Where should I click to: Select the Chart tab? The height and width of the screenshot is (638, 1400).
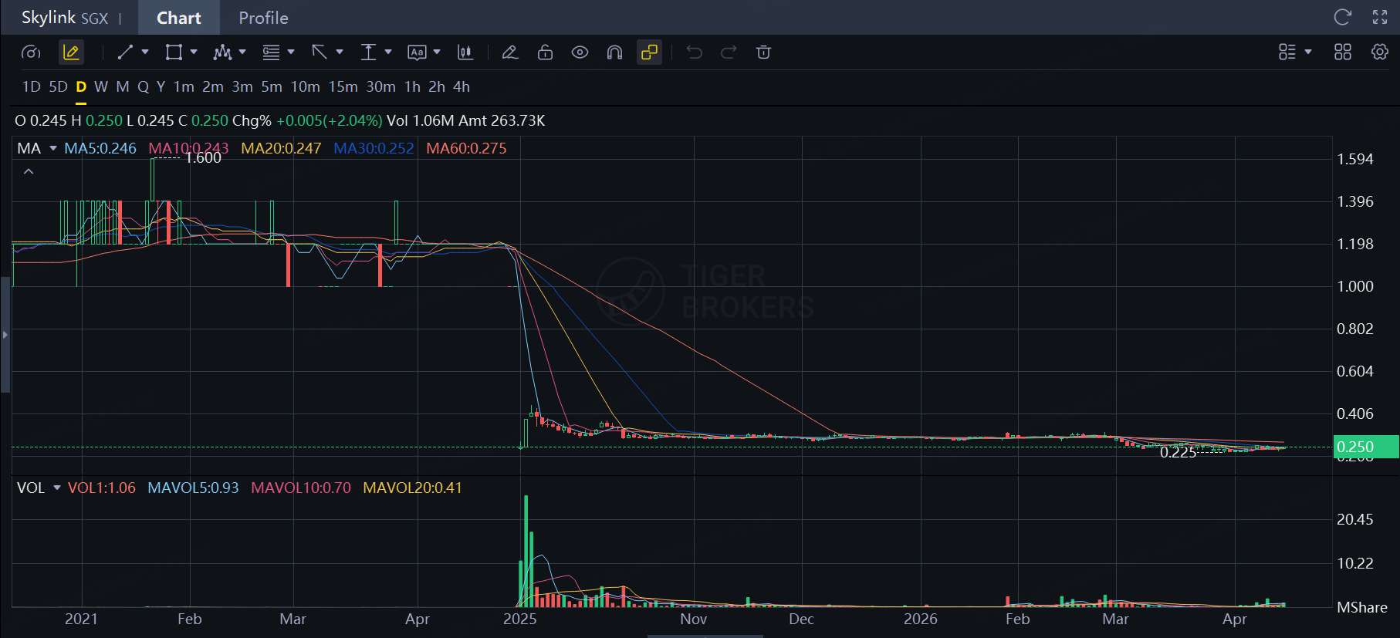(178, 18)
